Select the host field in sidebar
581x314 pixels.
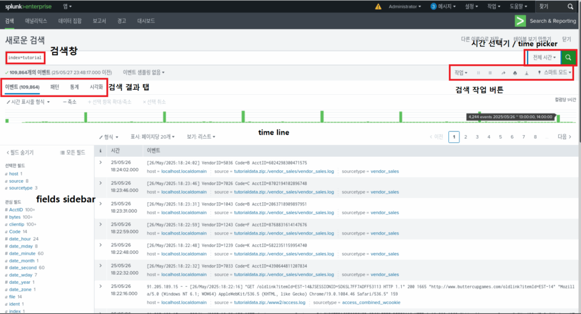click(x=14, y=174)
